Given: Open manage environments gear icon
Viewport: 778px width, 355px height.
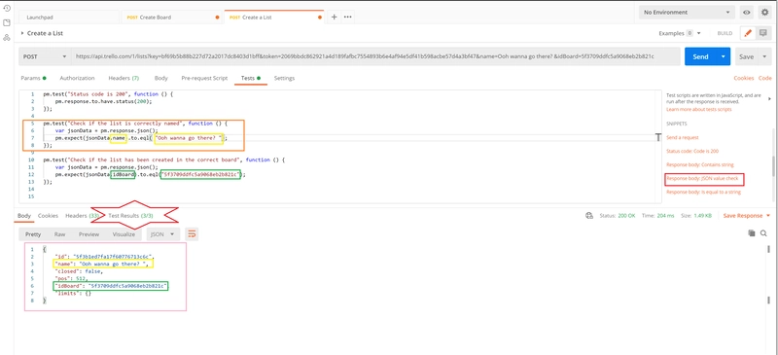Looking at the screenshot, I should point(764,13).
